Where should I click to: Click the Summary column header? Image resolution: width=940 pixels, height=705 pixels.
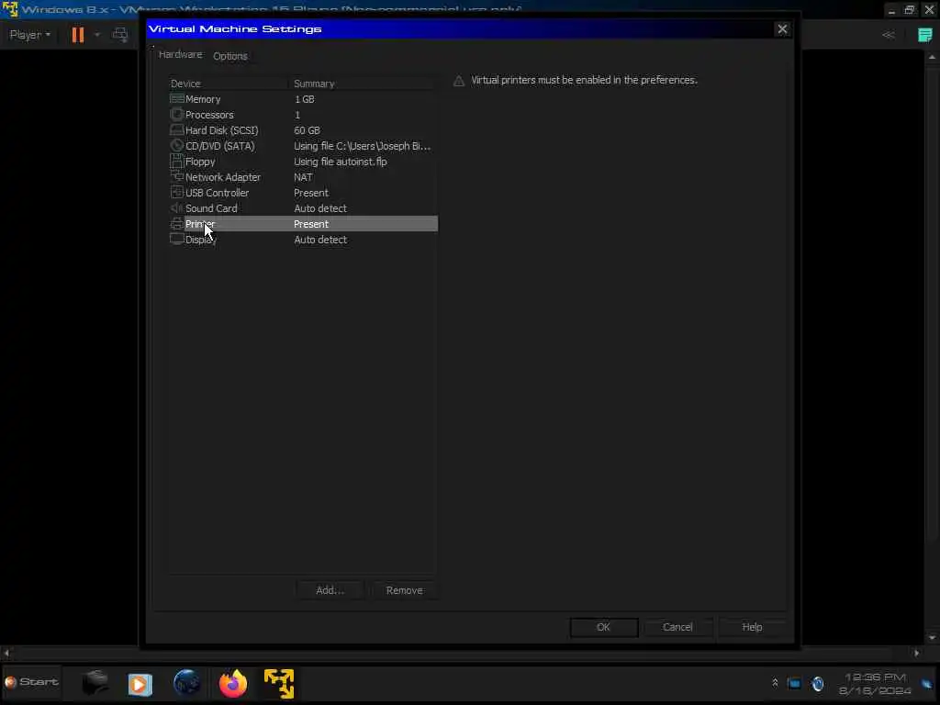pyautogui.click(x=364, y=84)
